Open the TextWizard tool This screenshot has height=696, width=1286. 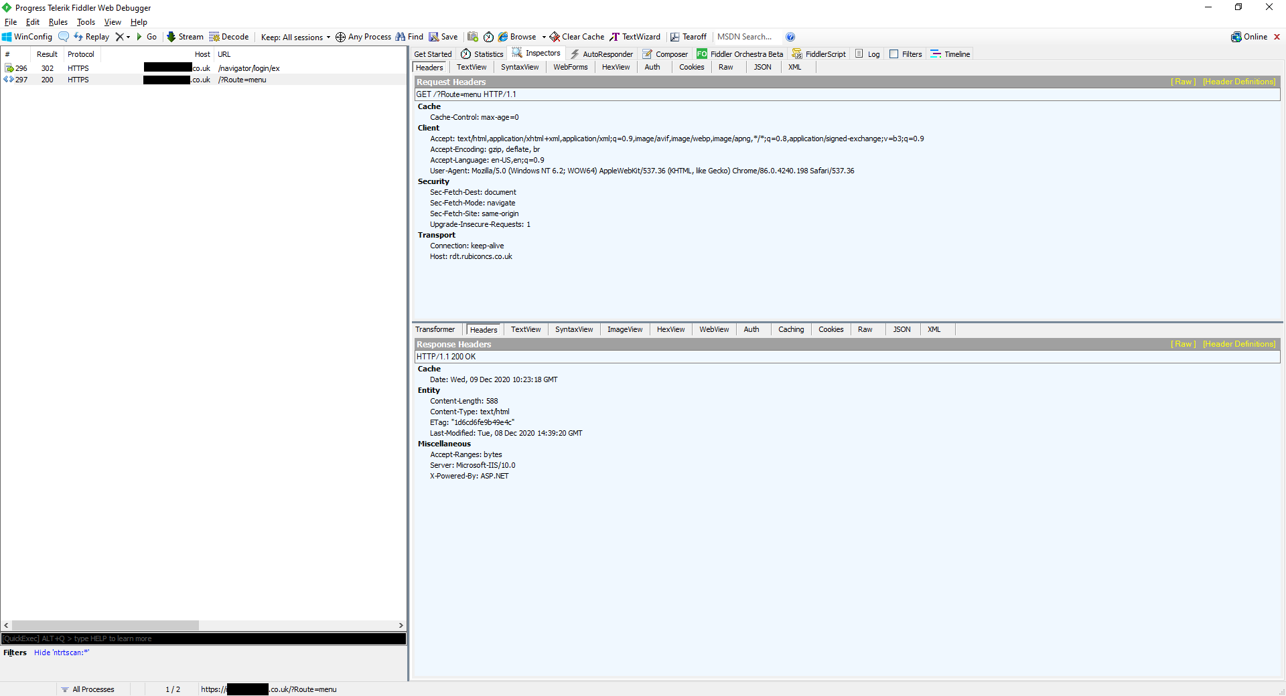coord(635,37)
